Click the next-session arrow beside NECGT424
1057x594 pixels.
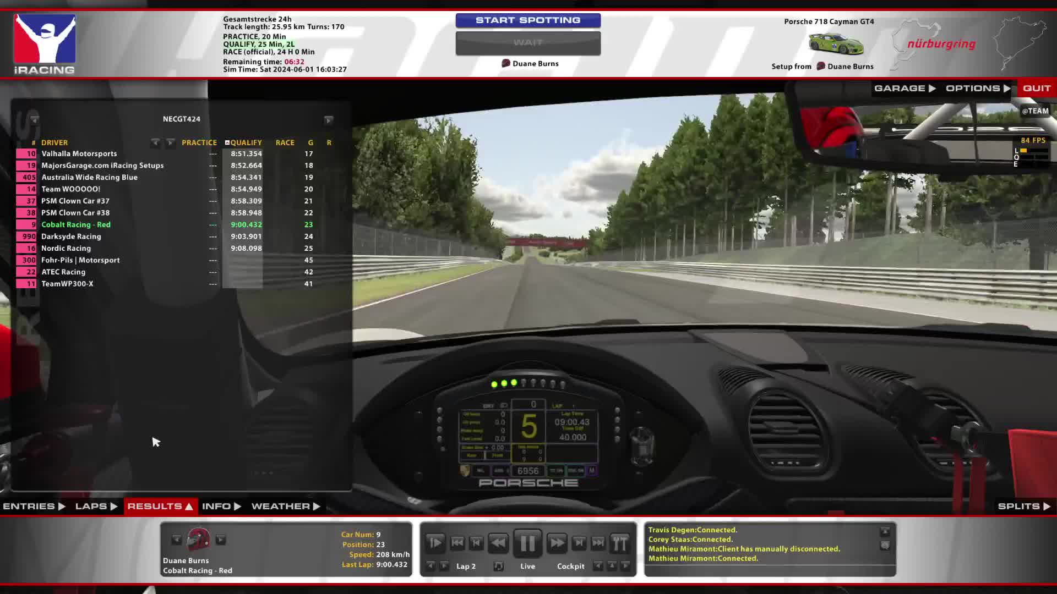coord(328,120)
